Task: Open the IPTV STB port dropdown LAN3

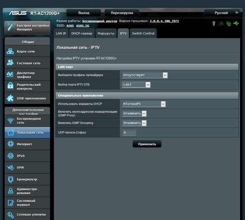Action: coord(136,85)
